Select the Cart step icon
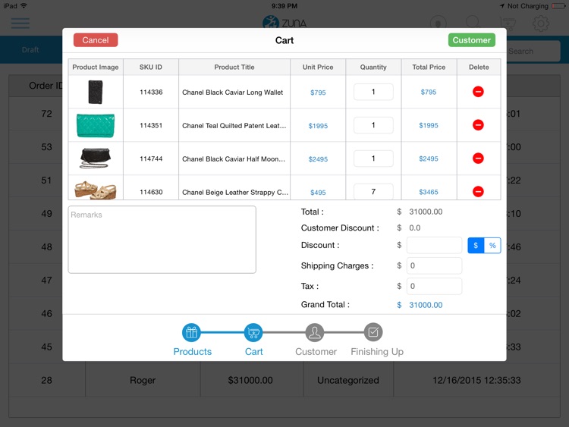Viewport: 569px width, 427px height. tap(253, 332)
